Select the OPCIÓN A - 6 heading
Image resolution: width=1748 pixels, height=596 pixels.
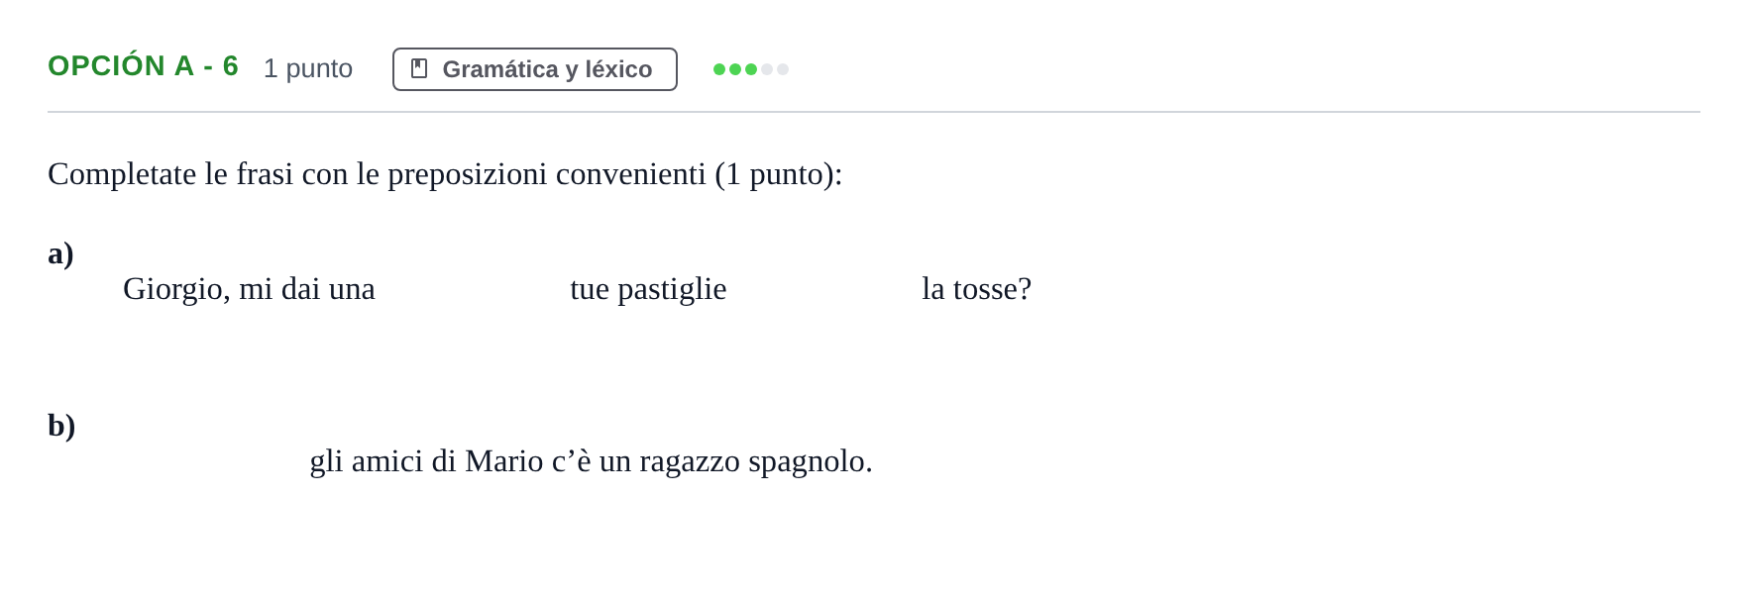pyautogui.click(x=143, y=66)
